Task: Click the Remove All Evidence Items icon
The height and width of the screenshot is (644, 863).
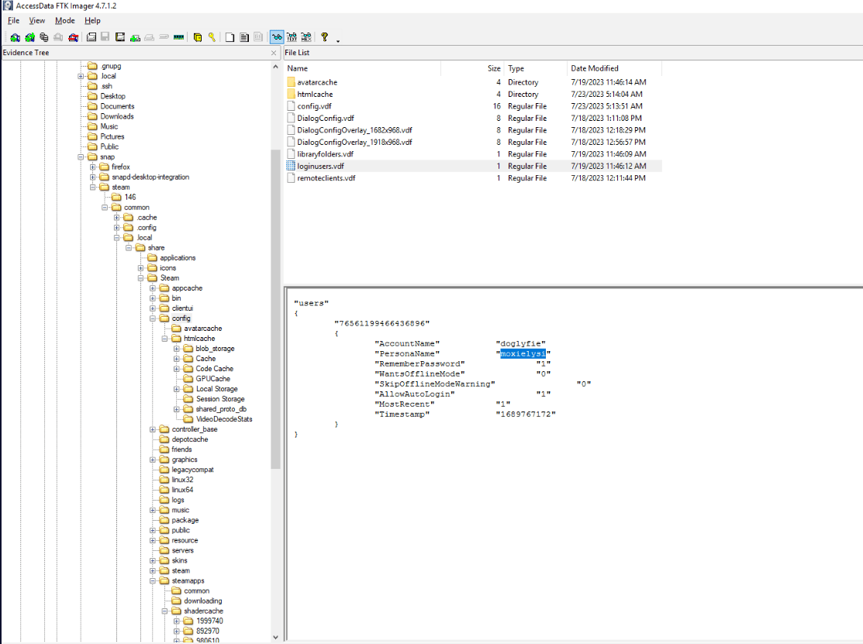Action: [x=73, y=37]
